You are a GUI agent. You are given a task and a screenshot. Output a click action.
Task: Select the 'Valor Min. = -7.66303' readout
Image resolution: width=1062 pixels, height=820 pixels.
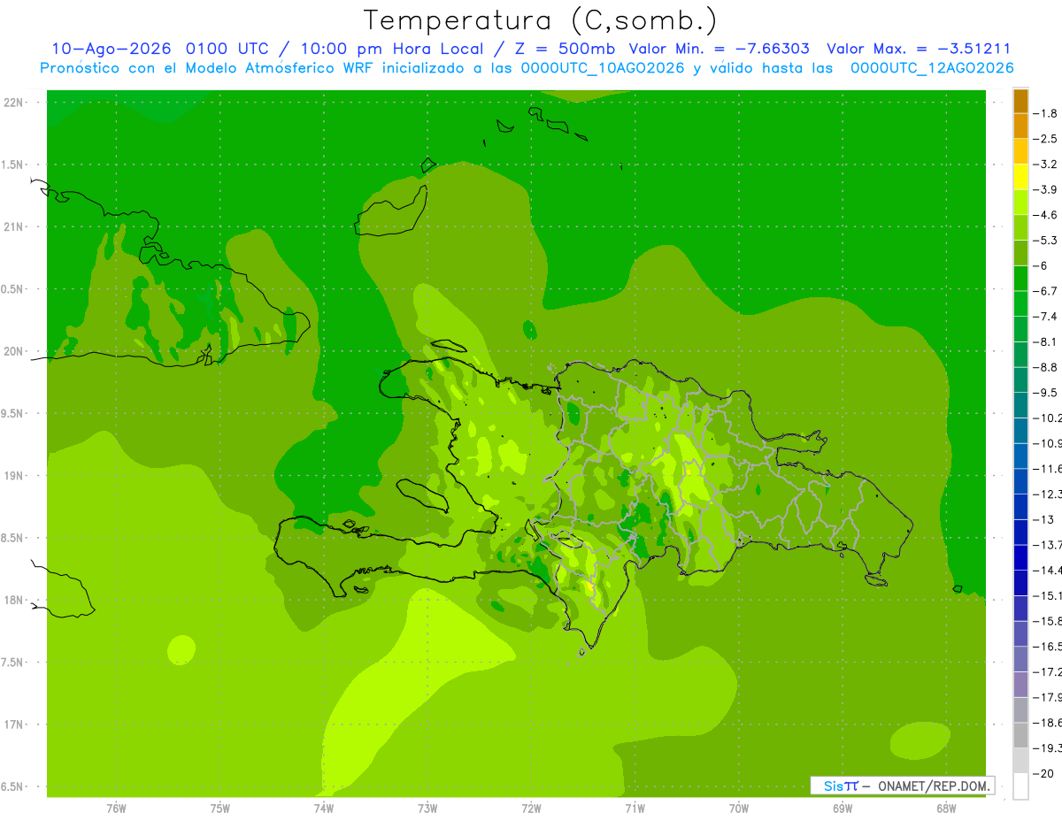click(719, 49)
